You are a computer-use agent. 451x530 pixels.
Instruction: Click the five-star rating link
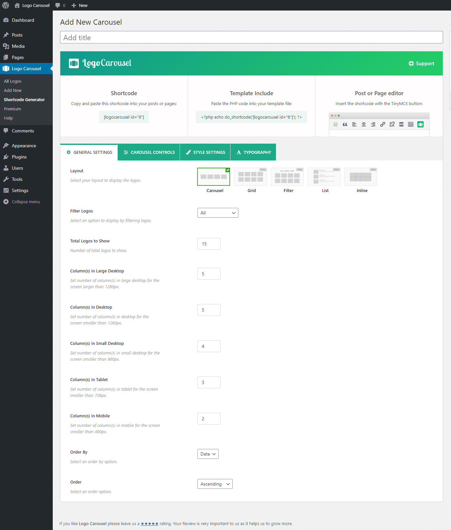(149, 523)
